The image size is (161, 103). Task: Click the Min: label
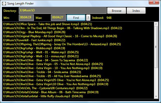tap(7, 18)
